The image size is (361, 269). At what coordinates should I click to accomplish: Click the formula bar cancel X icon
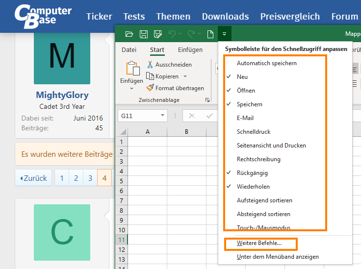tap(192, 116)
